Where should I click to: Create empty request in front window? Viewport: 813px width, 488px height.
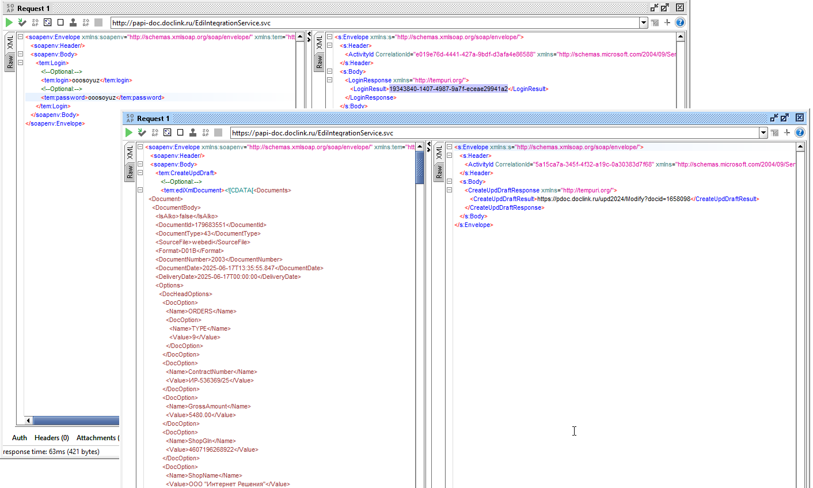[x=180, y=133]
